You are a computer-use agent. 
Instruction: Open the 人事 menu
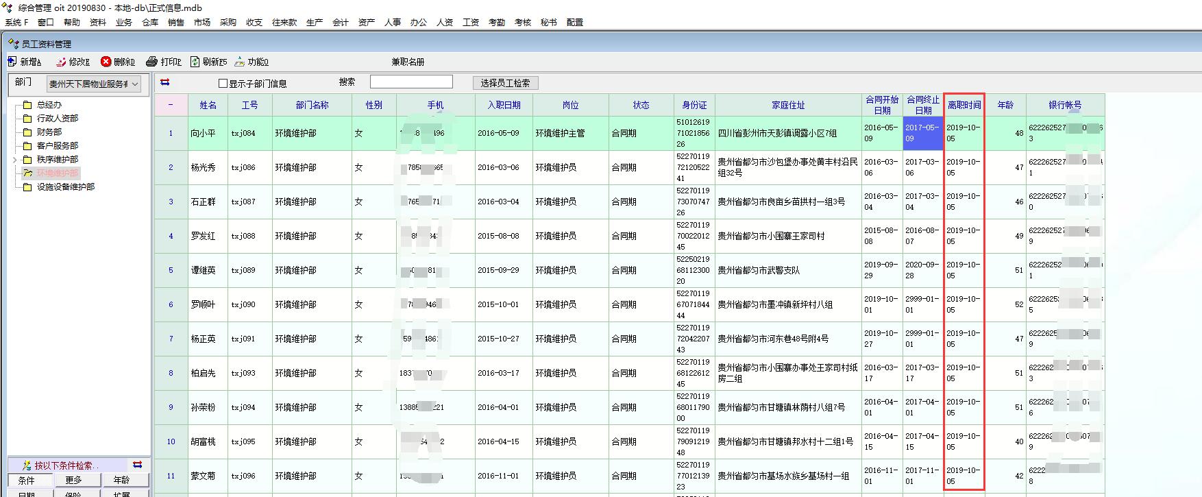[x=392, y=23]
